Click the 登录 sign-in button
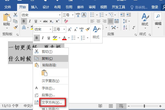The width and height of the screenshot is (165, 110). (155, 7)
